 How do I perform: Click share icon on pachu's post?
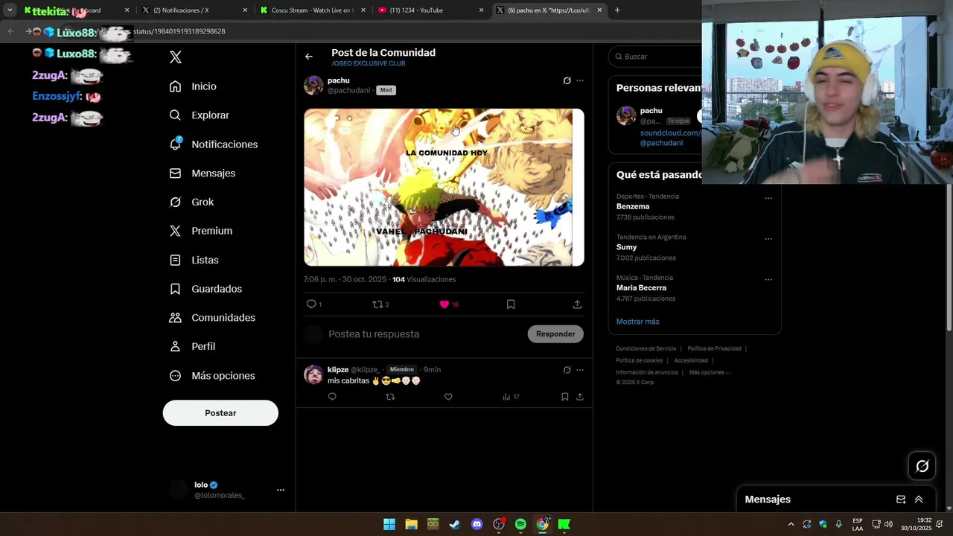point(577,304)
